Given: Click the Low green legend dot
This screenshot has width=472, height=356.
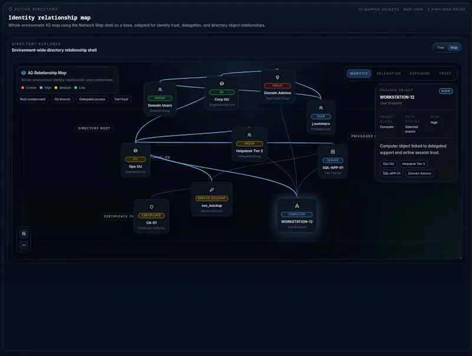Looking at the screenshot, I should [x=76, y=88].
